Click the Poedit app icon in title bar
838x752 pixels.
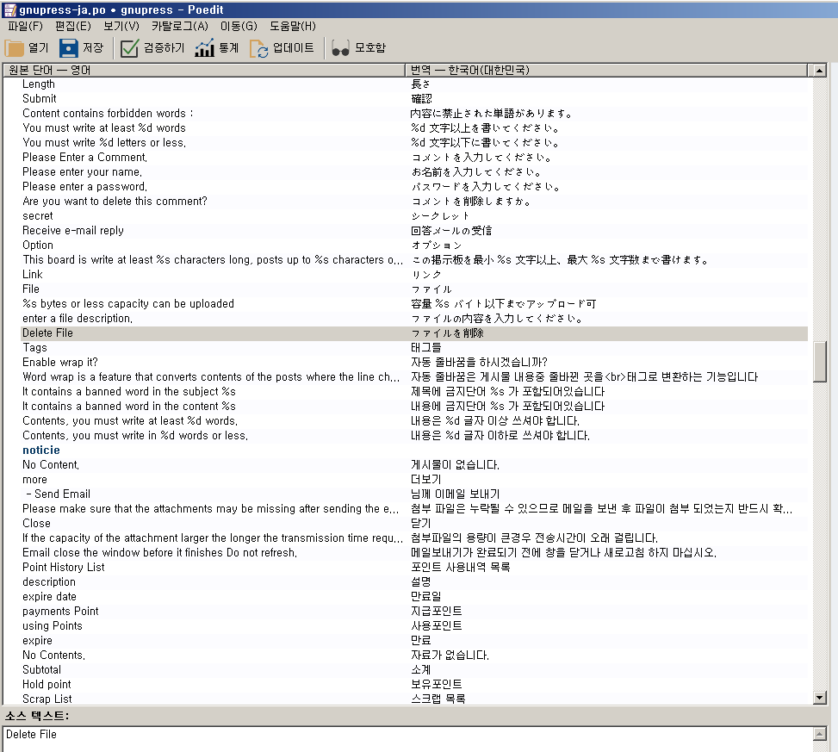coord(9,9)
